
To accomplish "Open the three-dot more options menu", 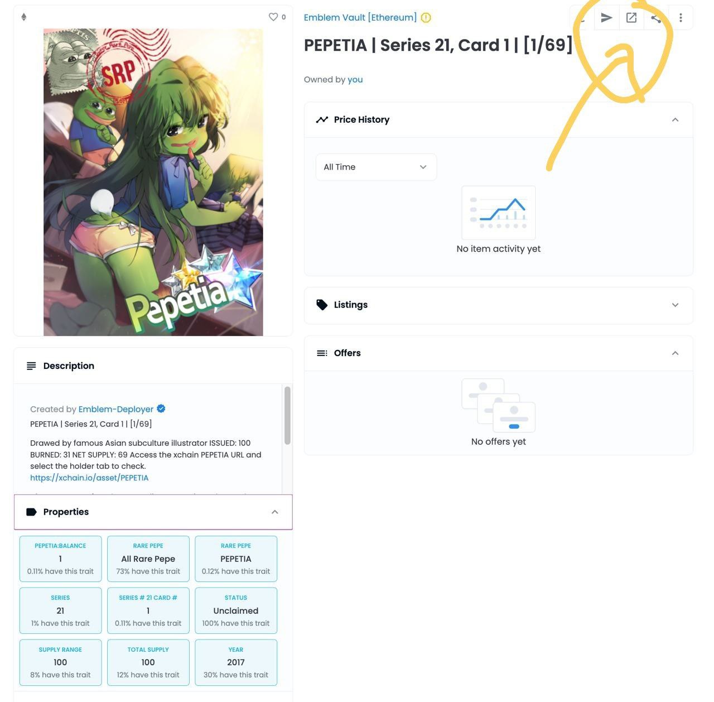I will (681, 18).
